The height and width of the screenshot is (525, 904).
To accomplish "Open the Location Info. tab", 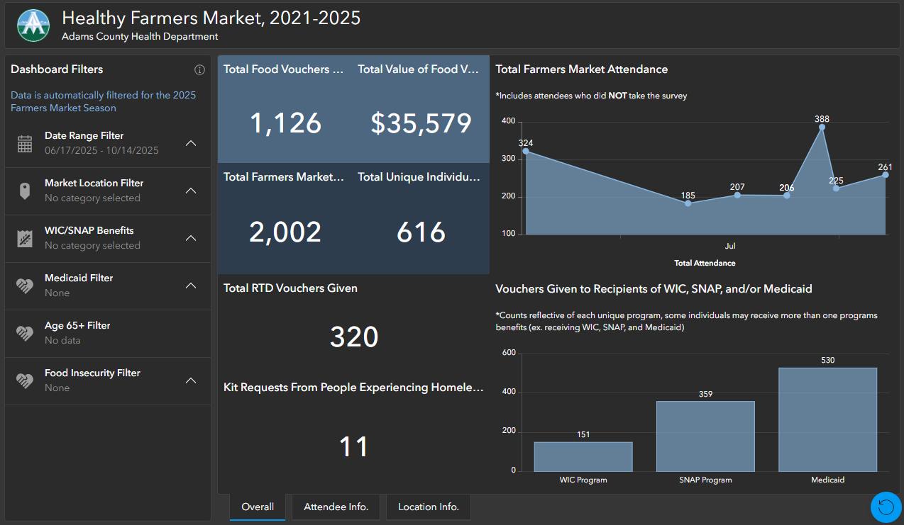I will click(429, 507).
